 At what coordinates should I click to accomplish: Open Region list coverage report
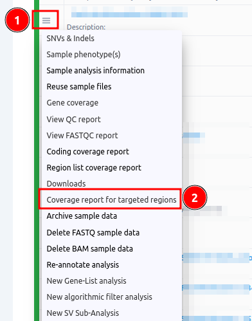(x=94, y=168)
